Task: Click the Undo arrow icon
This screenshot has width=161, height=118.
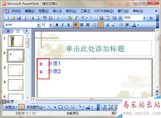Action: pos(83,18)
